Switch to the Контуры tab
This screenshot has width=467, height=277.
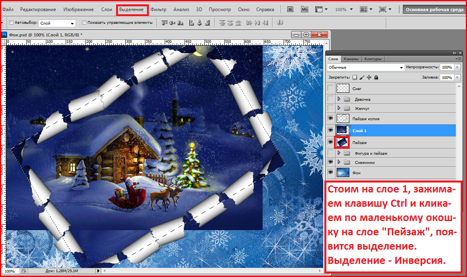pyautogui.click(x=373, y=59)
